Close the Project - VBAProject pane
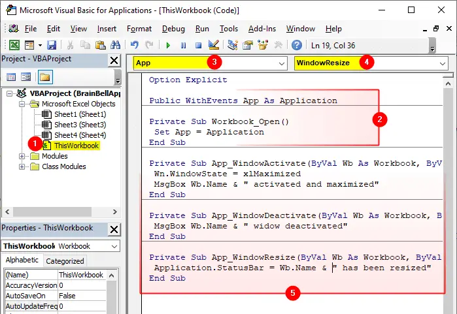 coord(114,61)
